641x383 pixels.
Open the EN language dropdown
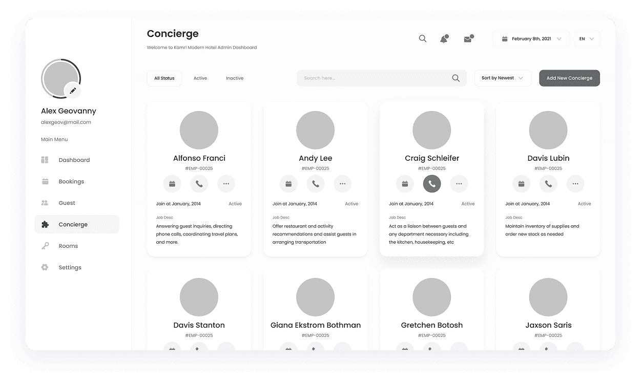(x=587, y=39)
